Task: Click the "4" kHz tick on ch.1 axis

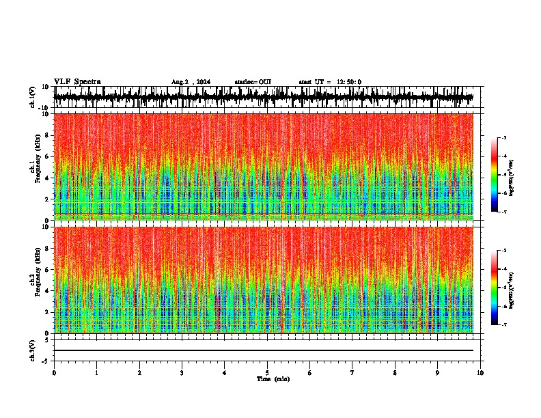Action: click(47, 178)
